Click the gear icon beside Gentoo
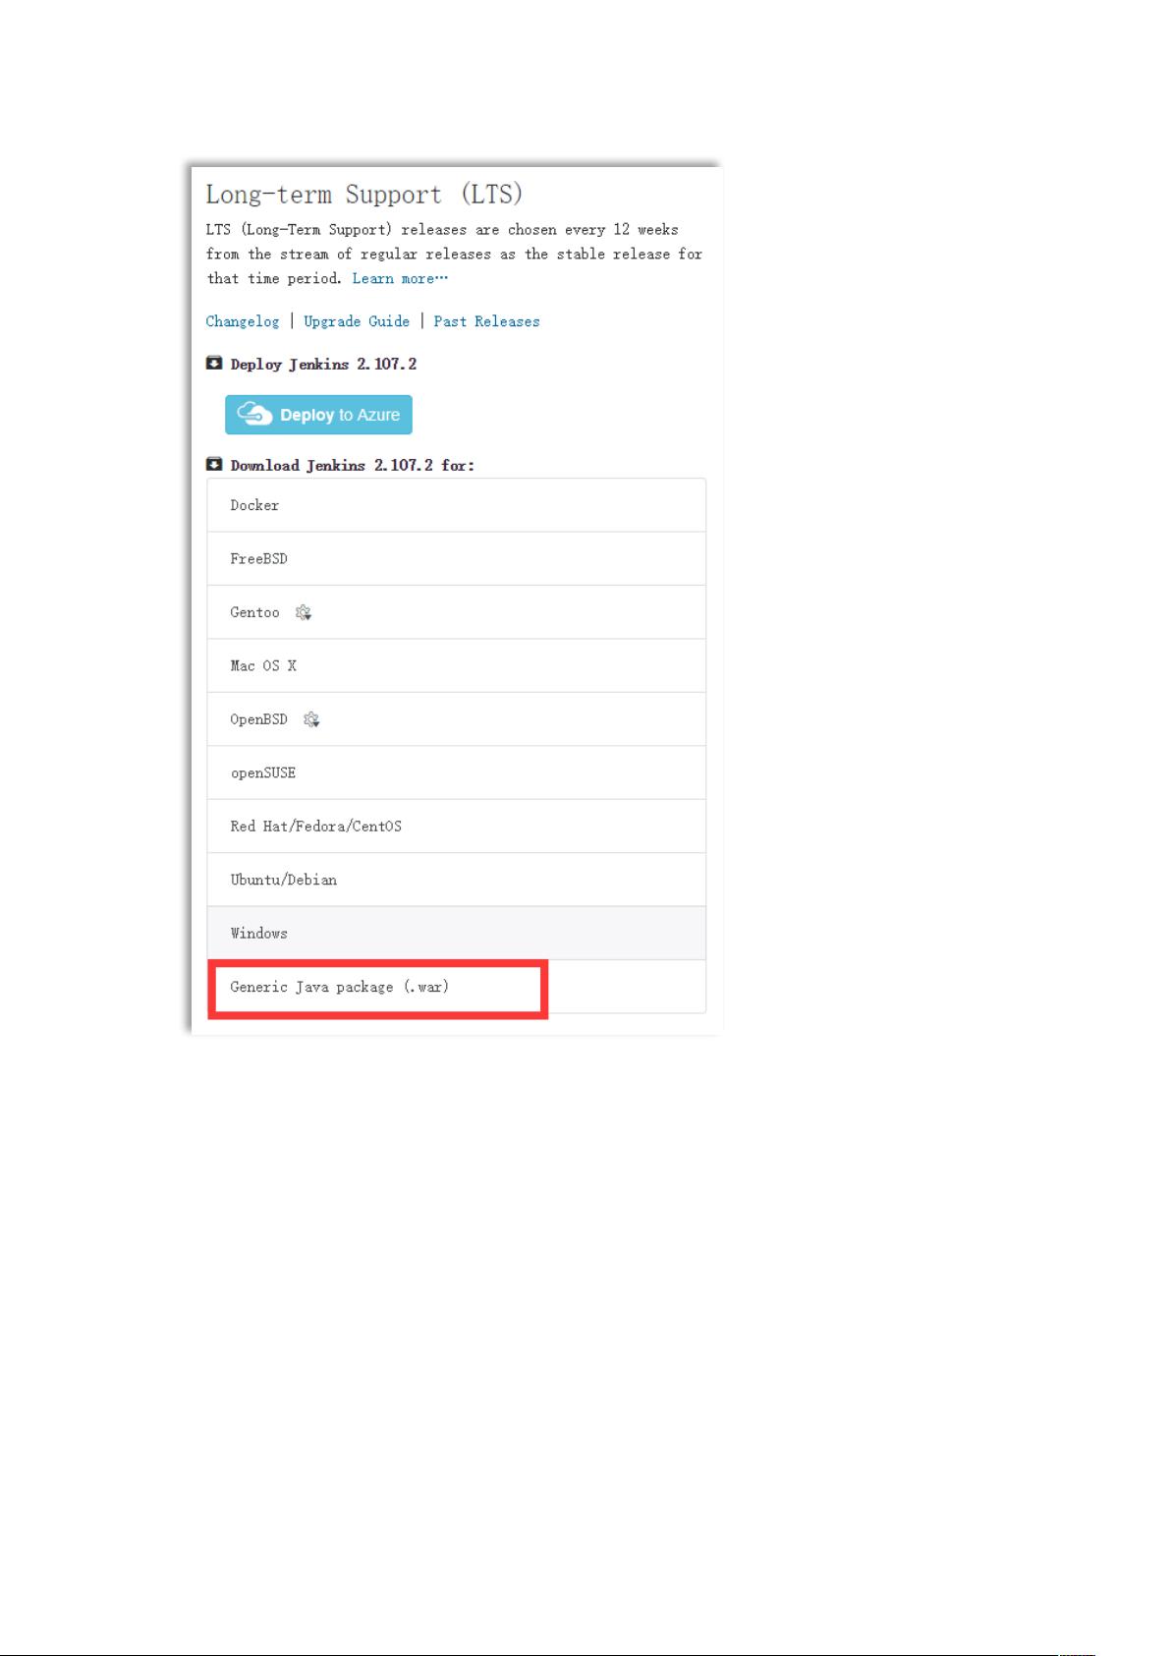This screenshot has height=1656, width=1171. 304,612
